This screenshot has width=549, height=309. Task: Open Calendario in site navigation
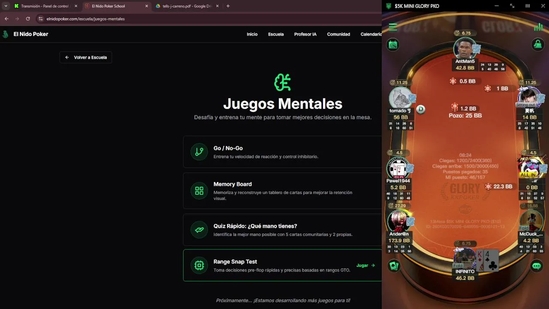click(x=371, y=34)
